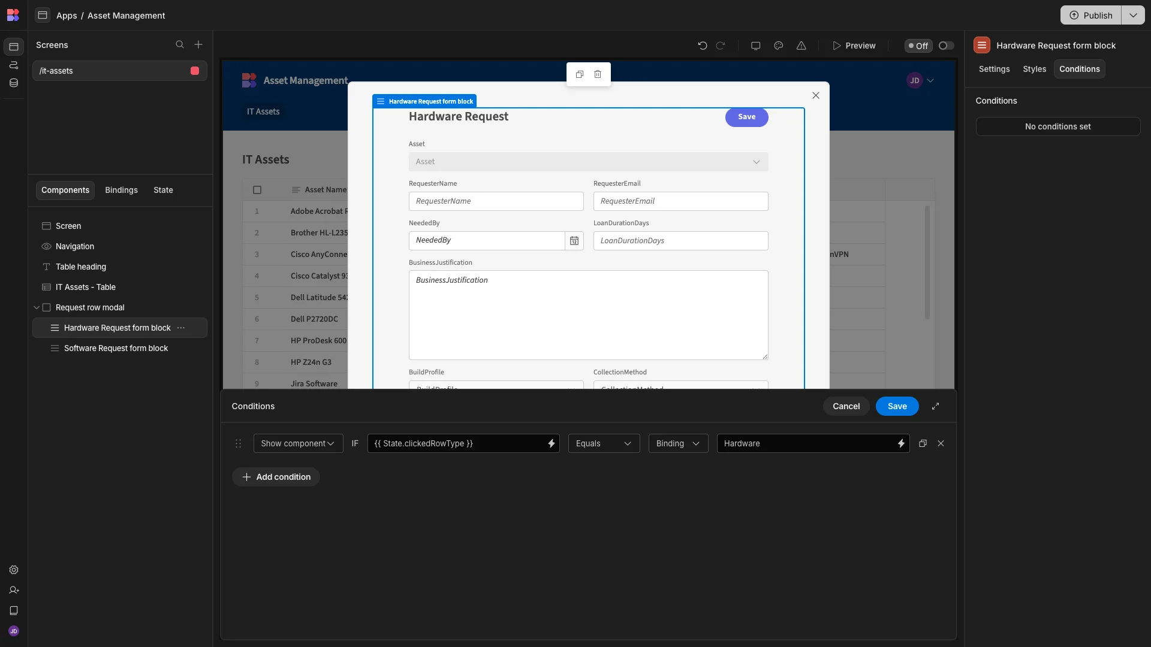1151x647 pixels.
Task: Check the IT Assets table header checkbox
Action: point(257,190)
